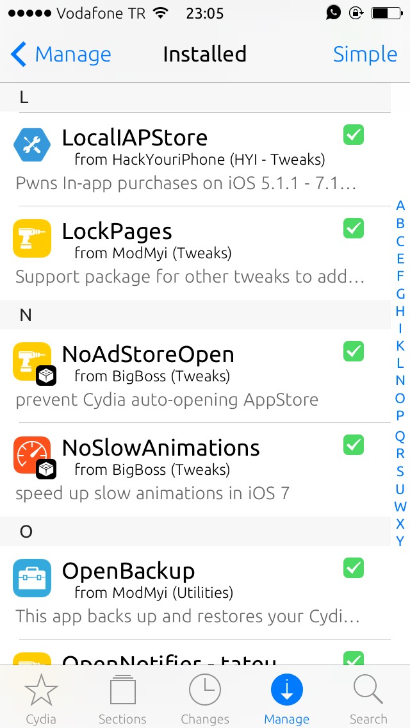
Task: Tap the green checkmark beside LocalIAPStore
Action: [x=354, y=135]
